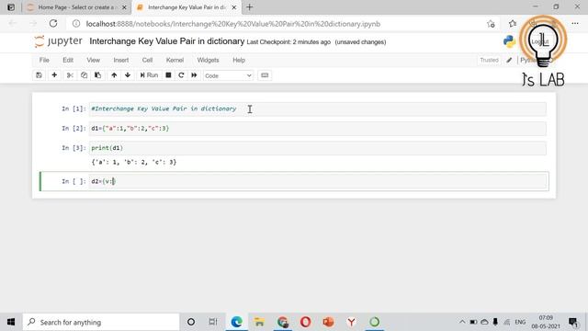Switch to the Interchange Key Value Pair tab
This screenshot has height=331, width=588.
(187, 7)
